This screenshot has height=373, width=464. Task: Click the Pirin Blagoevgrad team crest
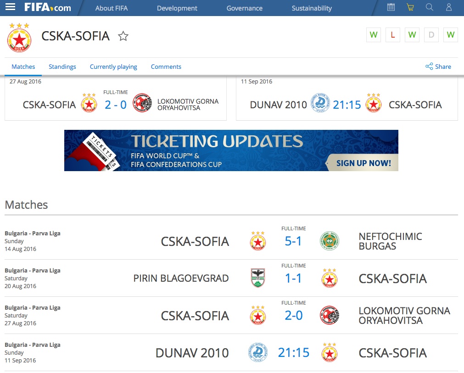pos(258,278)
